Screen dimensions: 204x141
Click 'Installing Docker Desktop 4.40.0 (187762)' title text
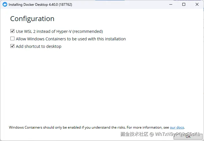coord(40,5)
